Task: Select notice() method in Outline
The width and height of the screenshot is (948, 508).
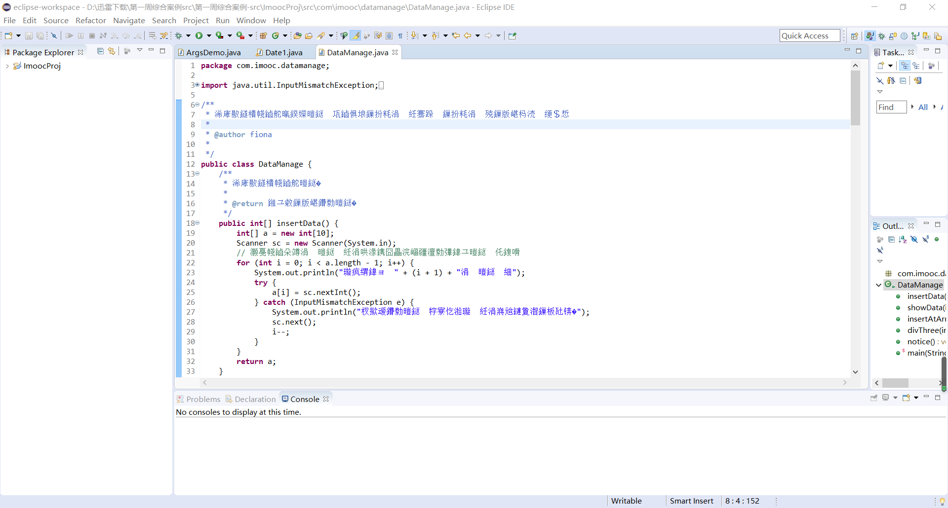Action: point(921,342)
